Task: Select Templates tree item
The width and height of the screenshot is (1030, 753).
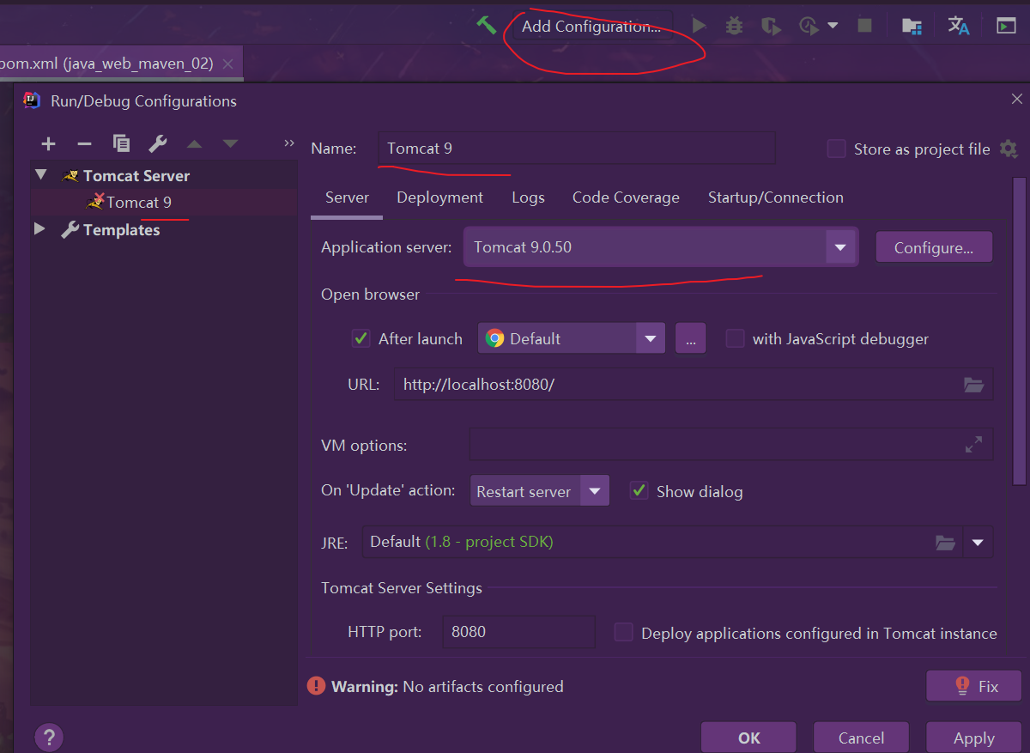Action: click(121, 230)
